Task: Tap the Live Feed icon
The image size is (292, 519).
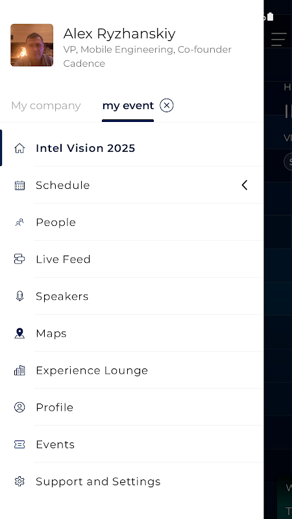Action: click(x=19, y=259)
